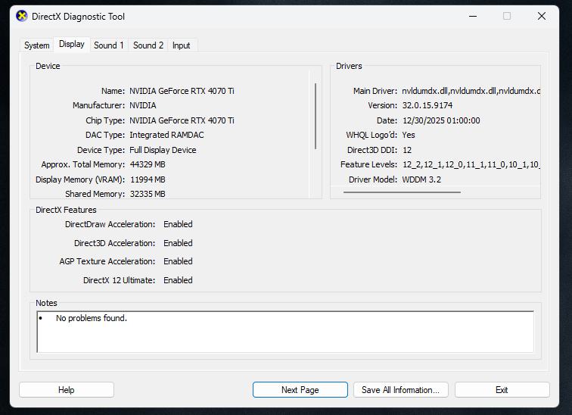Close the DirectX Diagnostic Tool window
This screenshot has width=572, height=415.
542,16
